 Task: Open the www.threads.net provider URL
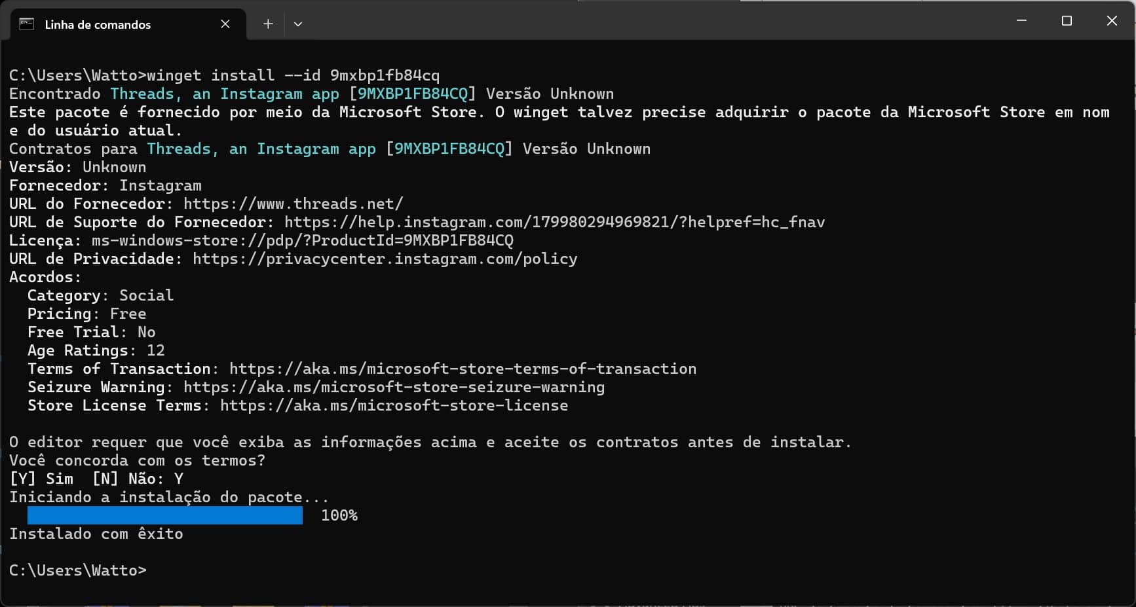tap(293, 204)
